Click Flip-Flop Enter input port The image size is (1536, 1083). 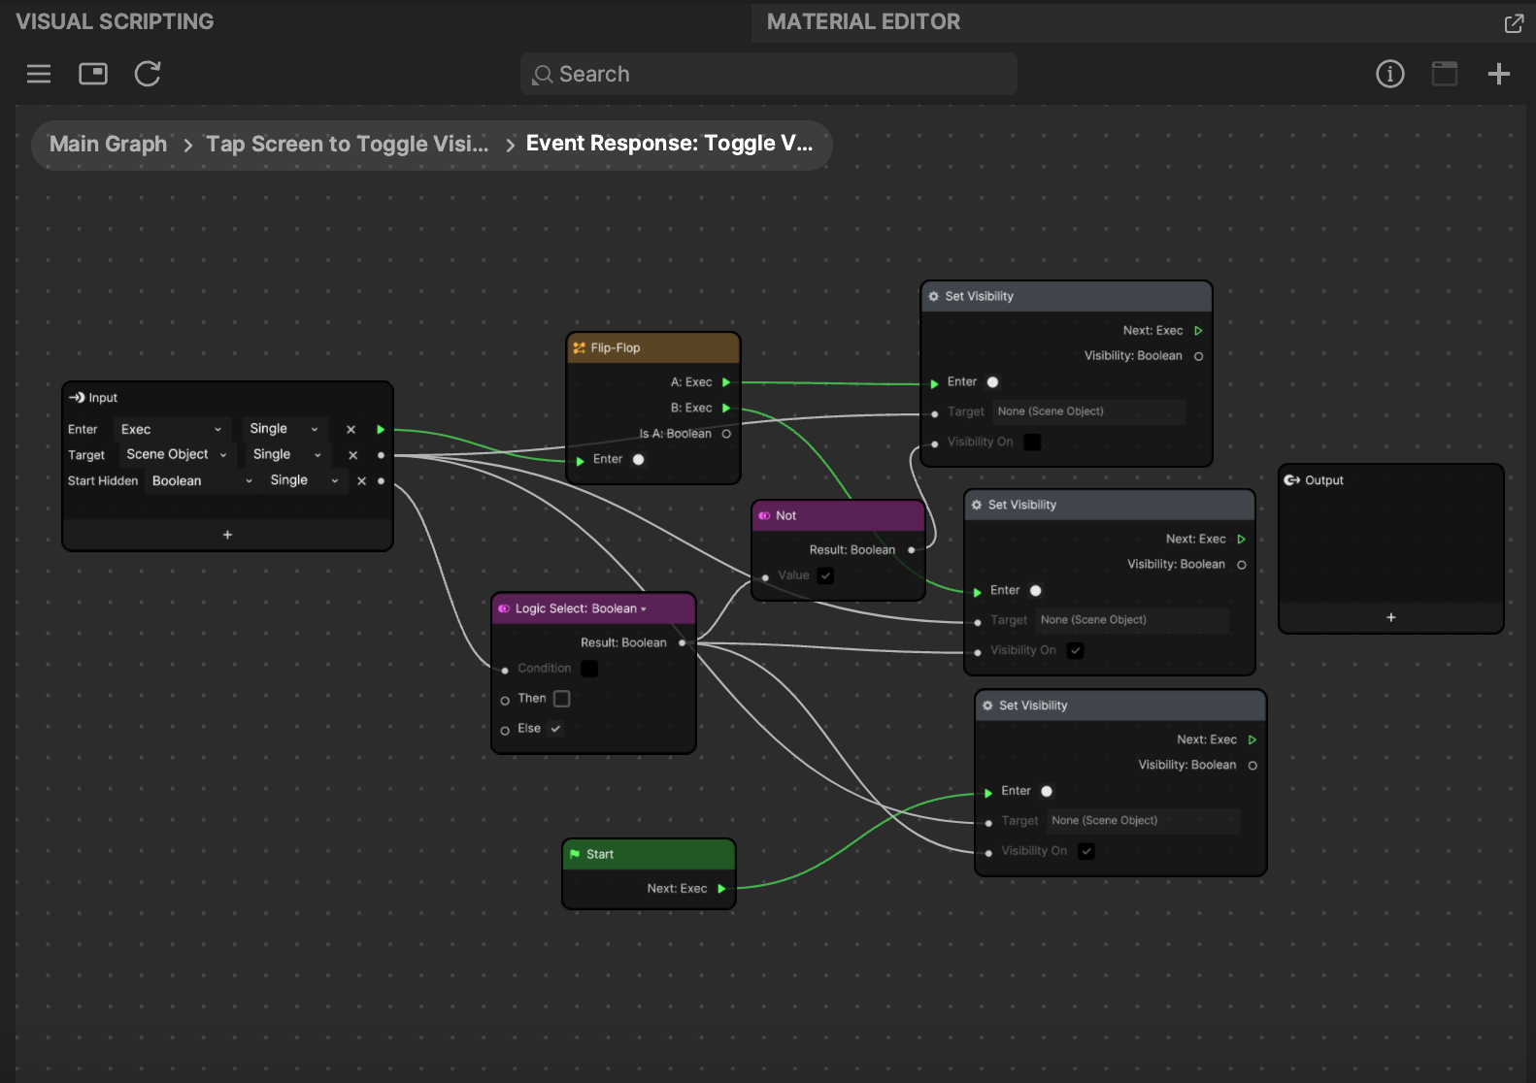[x=581, y=460]
